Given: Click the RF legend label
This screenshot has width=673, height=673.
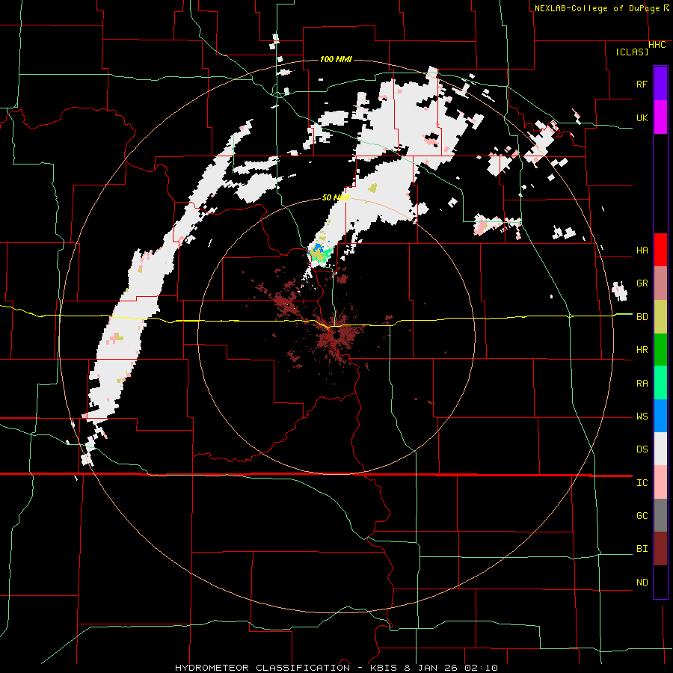Looking at the screenshot, I should point(642,84).
